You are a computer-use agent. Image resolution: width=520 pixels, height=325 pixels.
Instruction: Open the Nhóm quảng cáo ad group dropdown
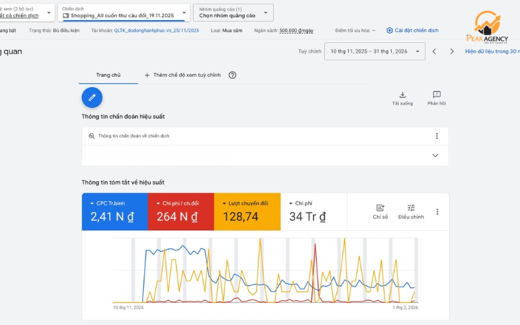[x=233, y=12]
